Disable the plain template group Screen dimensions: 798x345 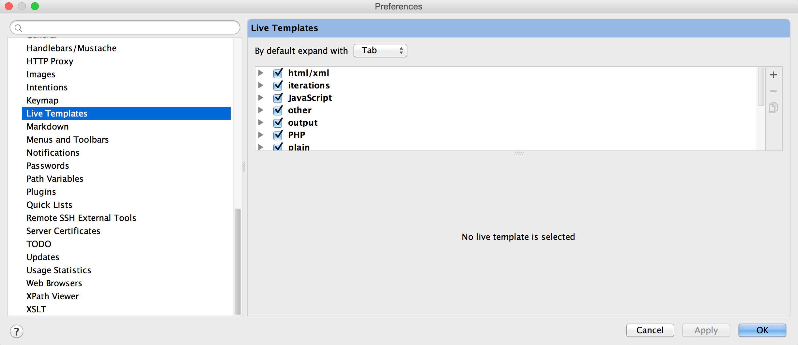point(278,147)
